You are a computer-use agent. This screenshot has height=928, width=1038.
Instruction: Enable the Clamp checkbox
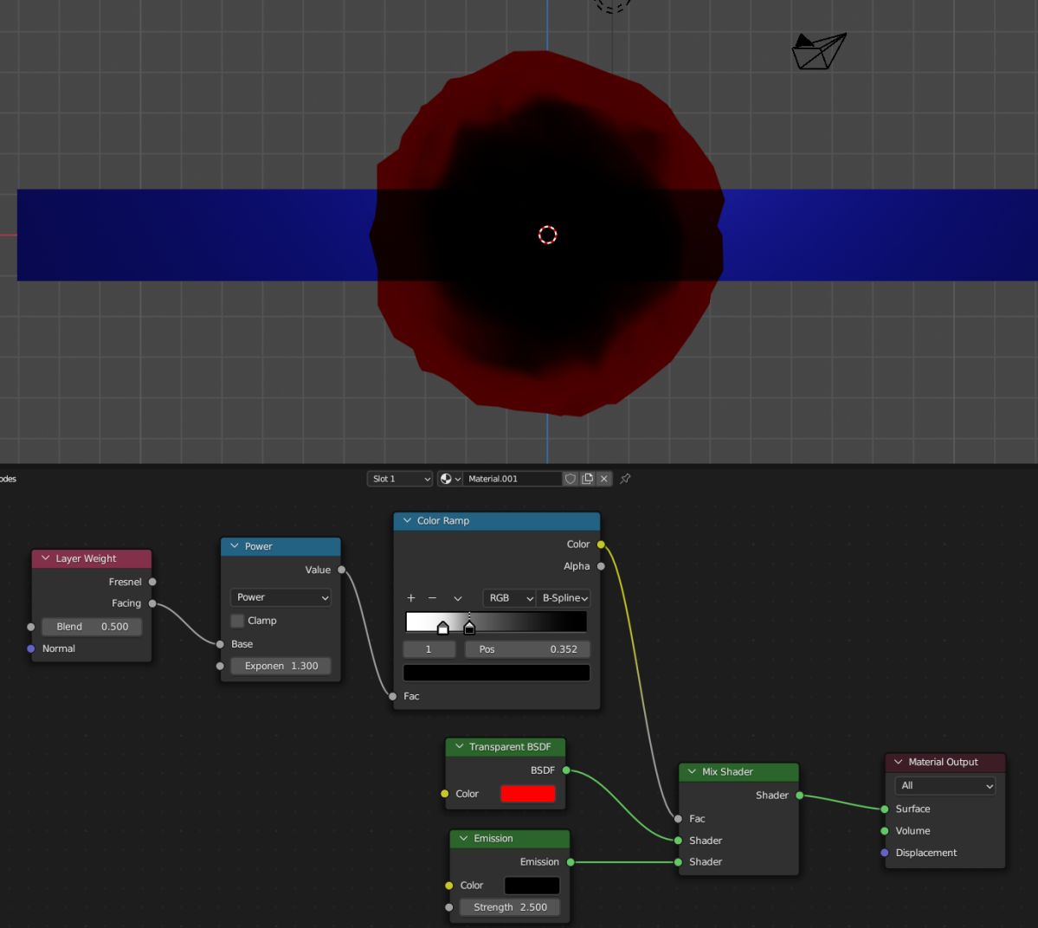(x=237, y=621)
